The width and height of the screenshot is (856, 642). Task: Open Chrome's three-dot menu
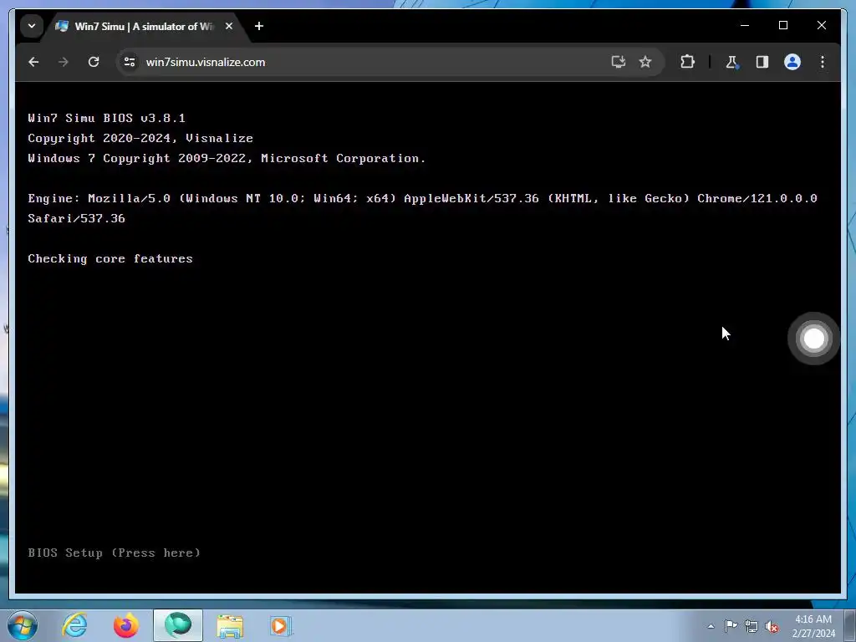tap(823, 62)
